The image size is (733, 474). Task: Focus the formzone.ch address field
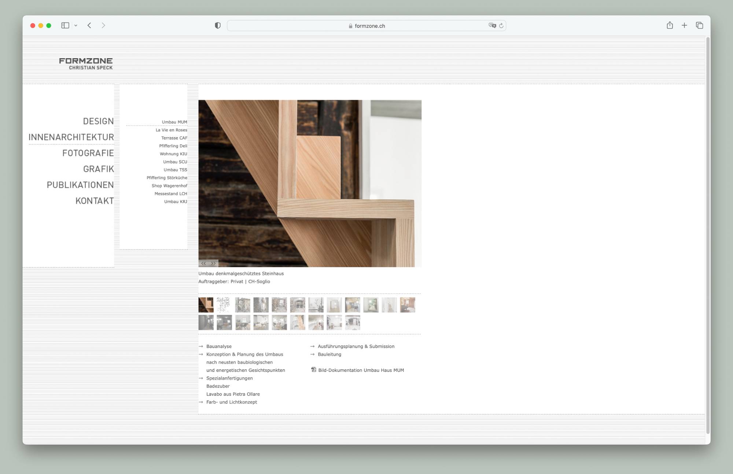pos(366,26)
